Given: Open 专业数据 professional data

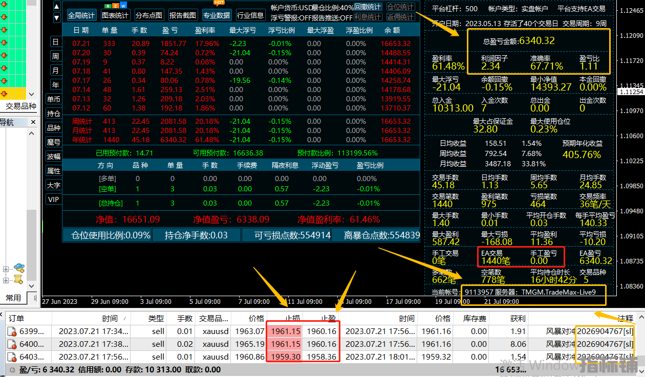Looking at the screenshot, I should pyautogui.click(x=217, y=15).
